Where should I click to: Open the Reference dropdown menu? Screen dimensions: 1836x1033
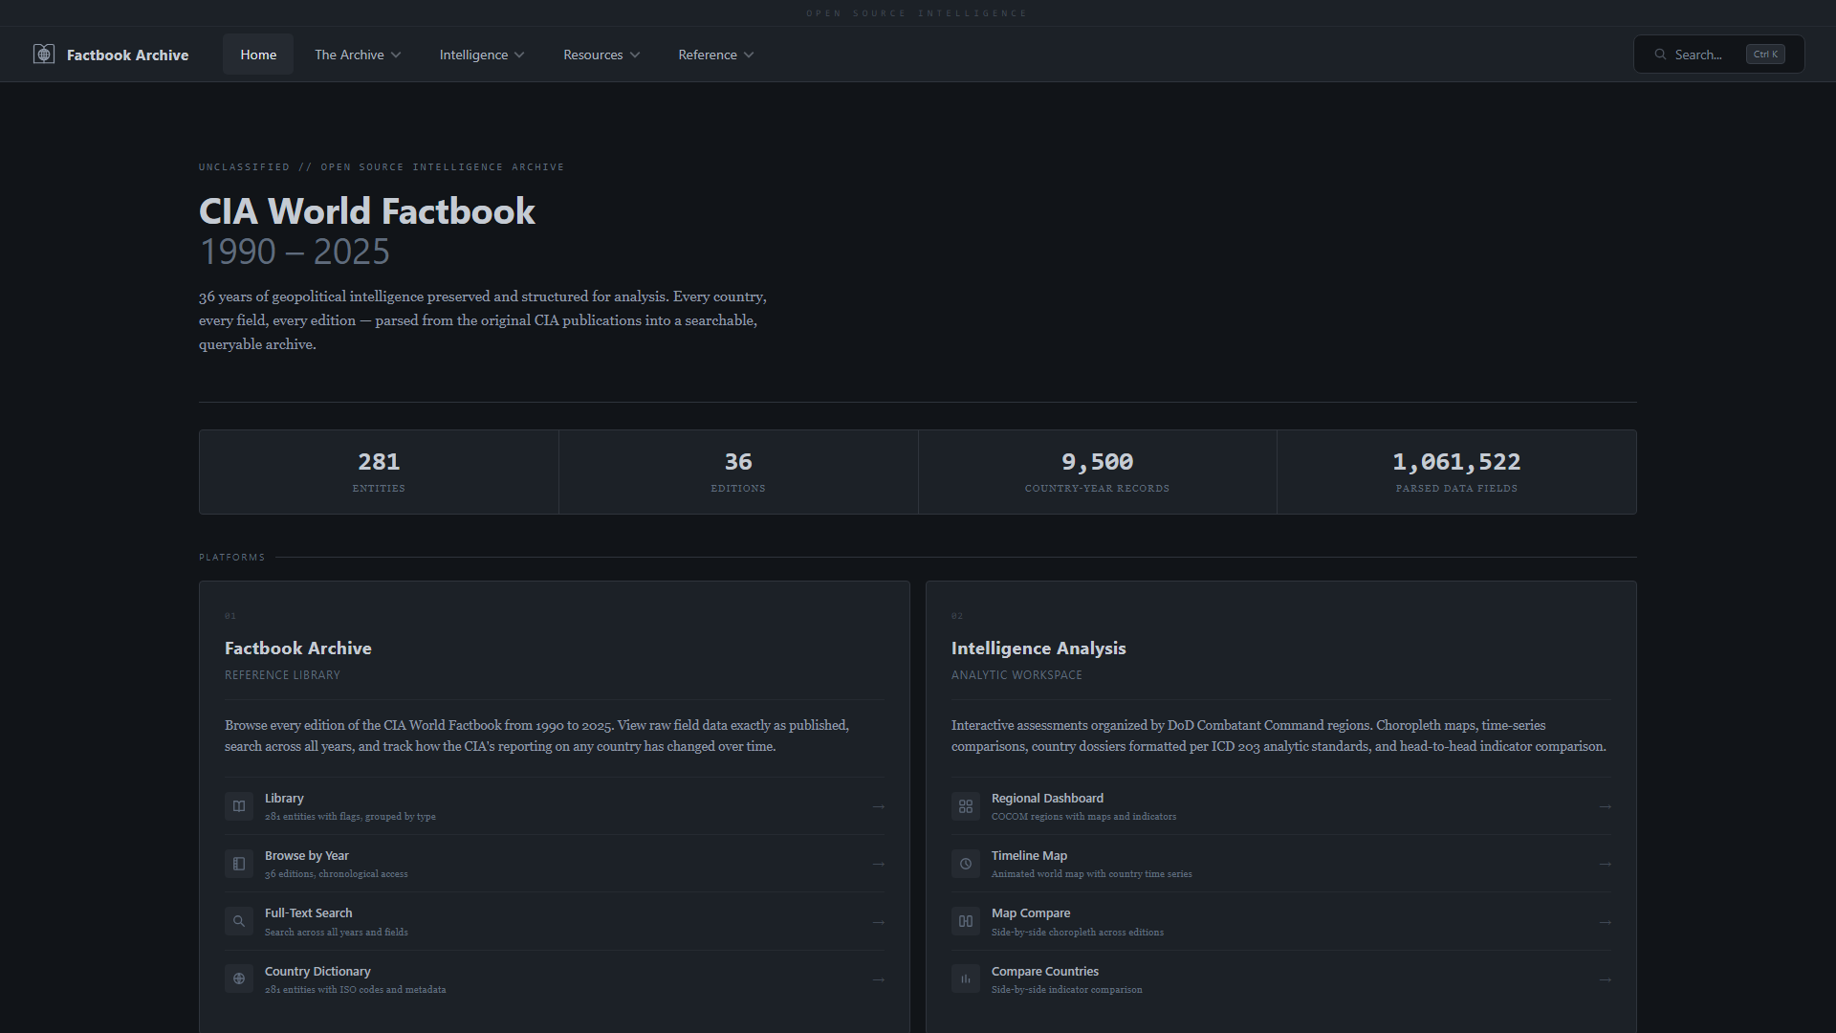click(716, 55)
